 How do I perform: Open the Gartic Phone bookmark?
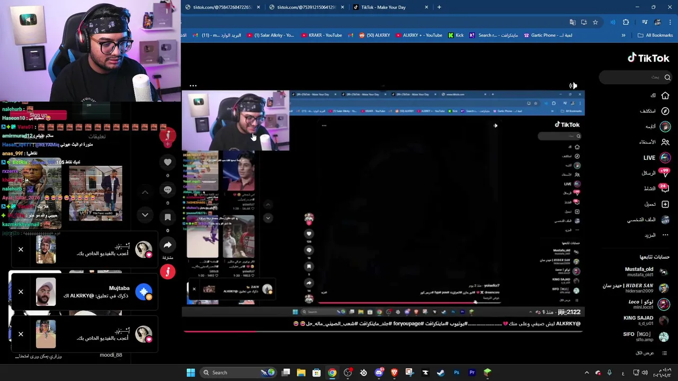click(x=548, y=35)
